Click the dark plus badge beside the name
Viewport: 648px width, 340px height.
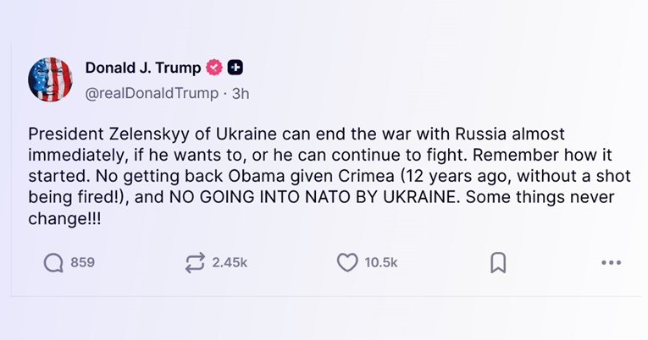point(237,68)
